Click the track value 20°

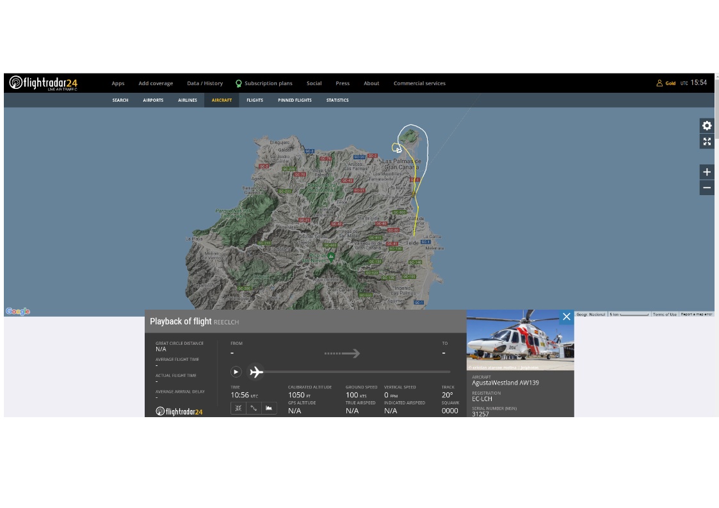tap(447, 395)
